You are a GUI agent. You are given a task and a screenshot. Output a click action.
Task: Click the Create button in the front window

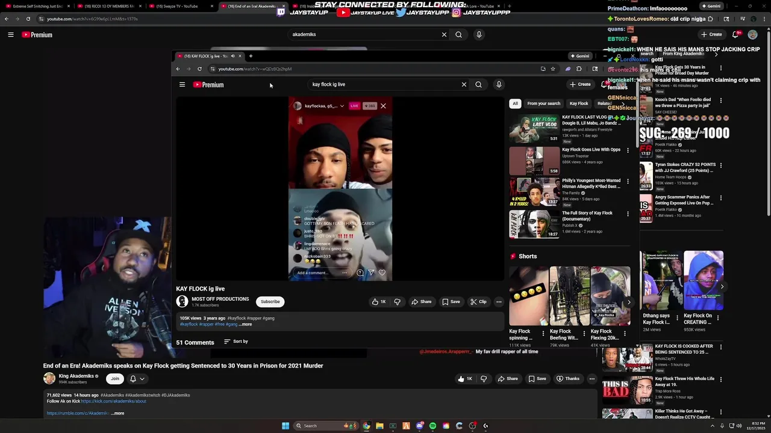581,84
